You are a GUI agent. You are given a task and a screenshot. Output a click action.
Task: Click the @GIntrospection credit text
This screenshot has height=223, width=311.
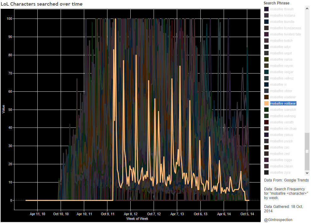[x=278, y=220]
